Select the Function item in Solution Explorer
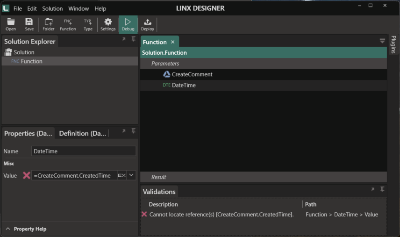400x237 pixels. click(x=70, y=61)
